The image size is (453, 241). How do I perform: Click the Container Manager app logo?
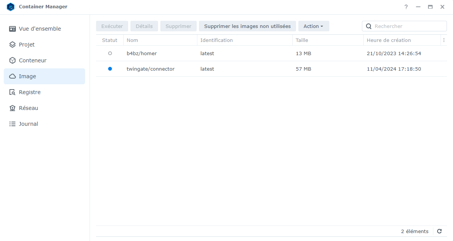pyautogui.click(x=11, y=6)
